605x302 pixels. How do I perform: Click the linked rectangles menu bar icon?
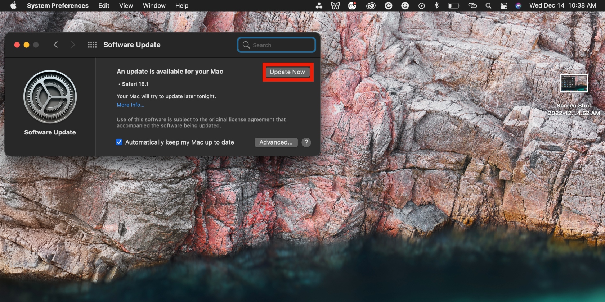point(472,6)
